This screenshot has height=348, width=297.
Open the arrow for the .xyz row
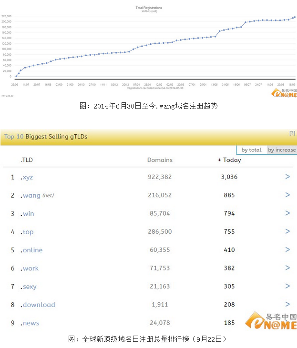[x=287, y=177]
